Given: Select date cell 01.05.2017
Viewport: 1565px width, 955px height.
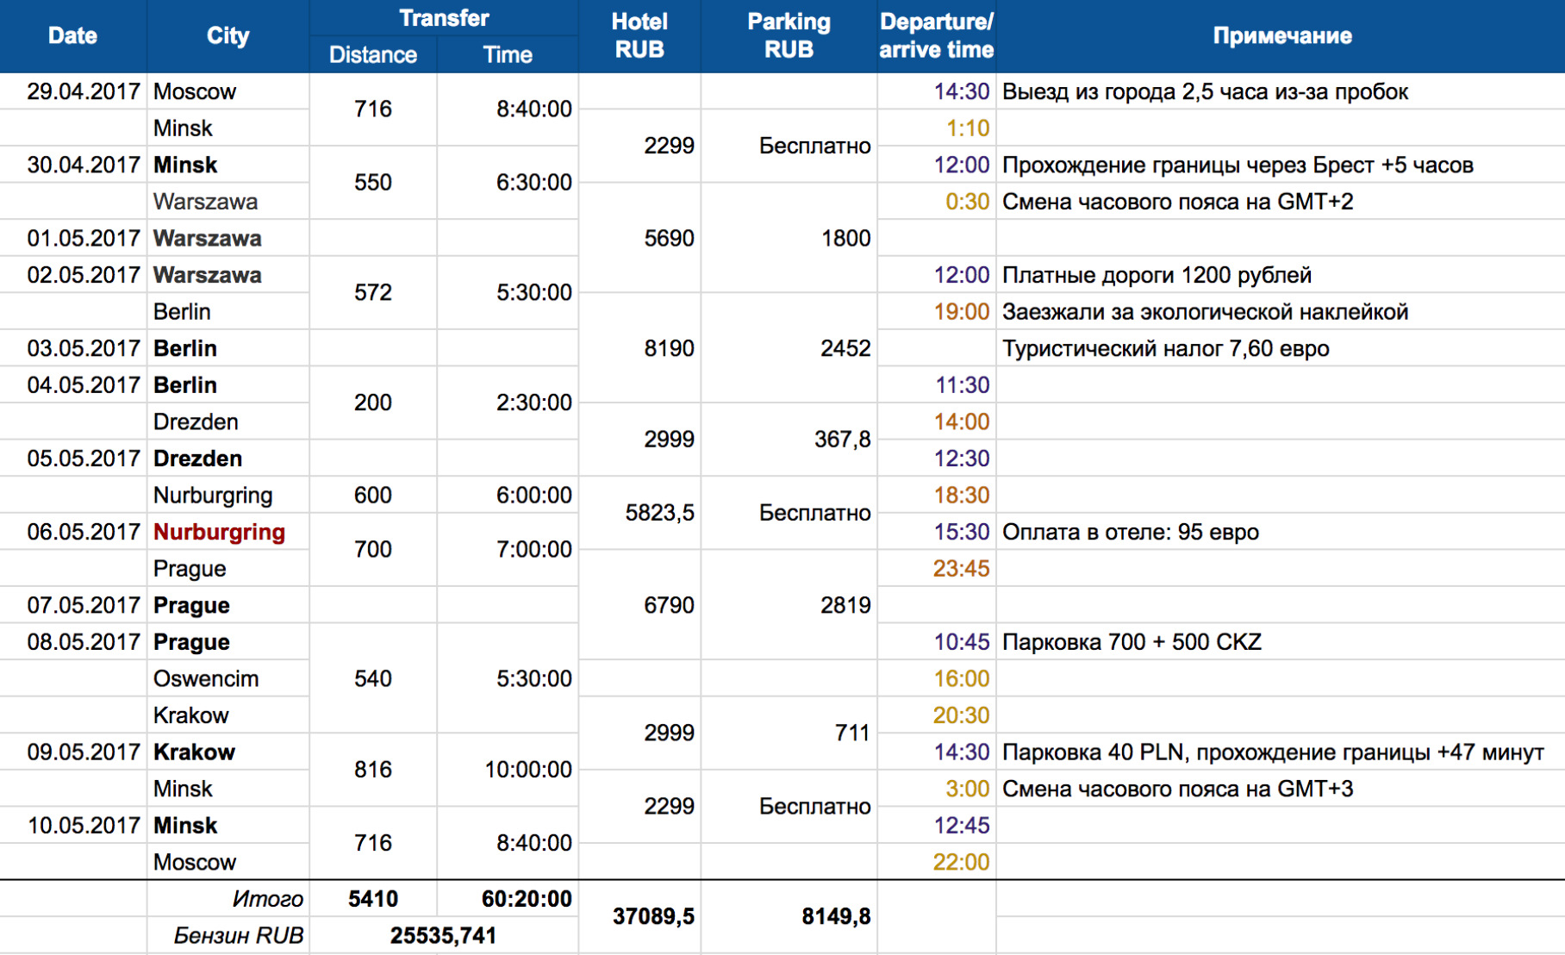Looking at the screenshot, I should click(x=73, y=238).
